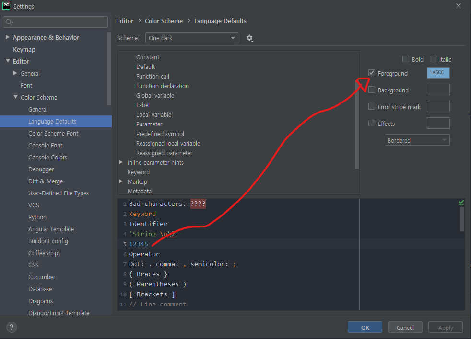Select Angular Template item
Screen dimensions: 471x339
click(x=51, y=229)
